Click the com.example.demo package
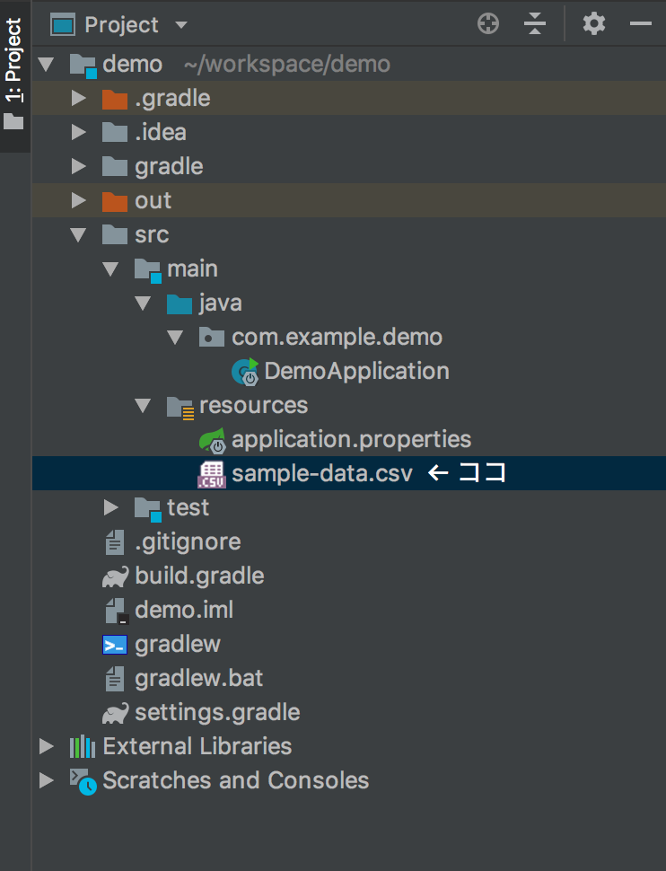 coord(337,337)
